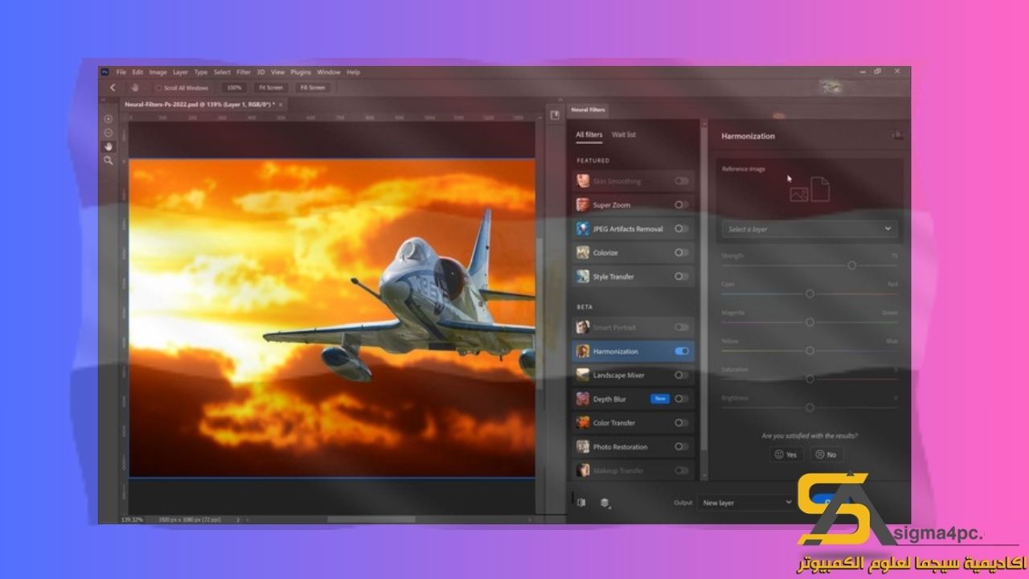Click the before/after preview icon
Viewport: 1029px width, 579px height.
(581, 503)
